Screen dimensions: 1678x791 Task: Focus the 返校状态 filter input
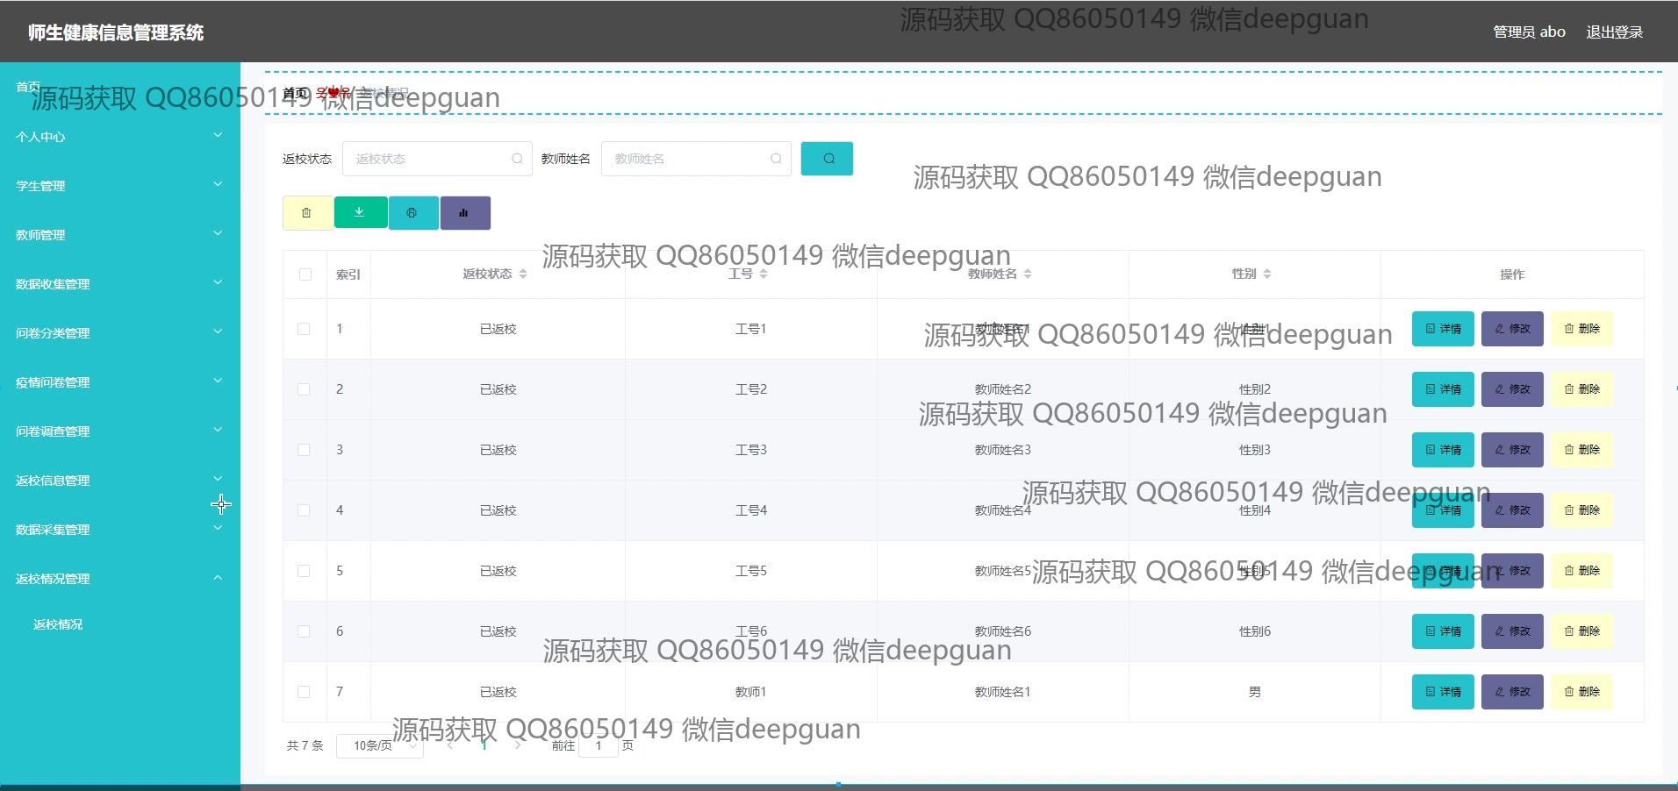click(437, 159)
